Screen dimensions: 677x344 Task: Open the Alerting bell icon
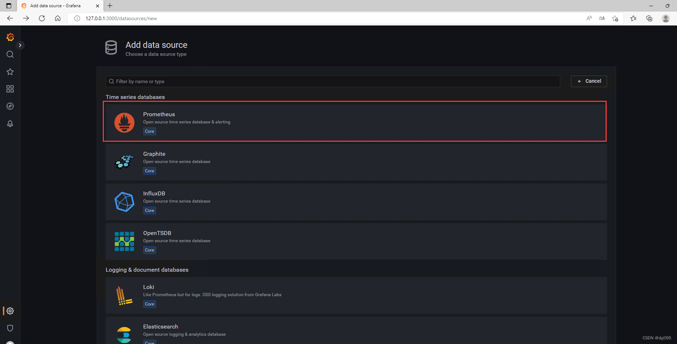(10, 123)
